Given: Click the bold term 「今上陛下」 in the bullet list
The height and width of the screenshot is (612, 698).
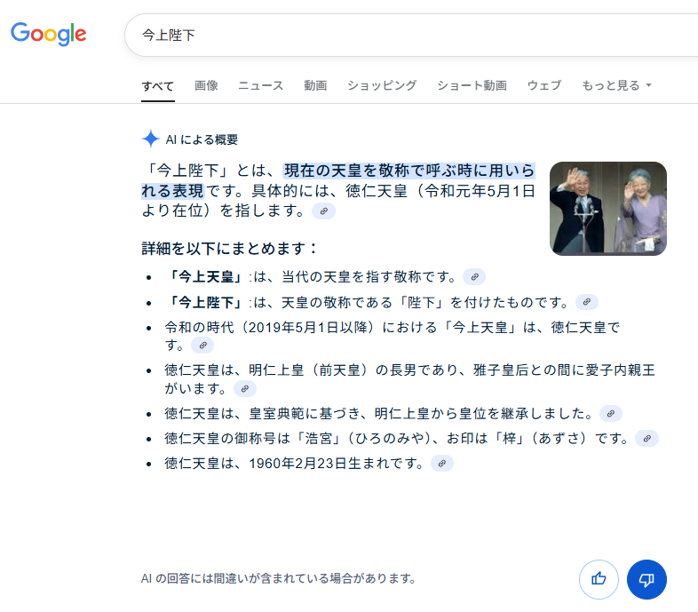Looking at the screenshot, I should click(206, 302).
